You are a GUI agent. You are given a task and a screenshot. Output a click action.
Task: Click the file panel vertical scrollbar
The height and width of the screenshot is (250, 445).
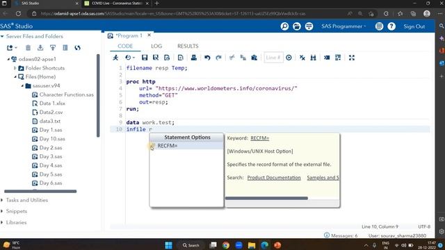tap(98, 96)
